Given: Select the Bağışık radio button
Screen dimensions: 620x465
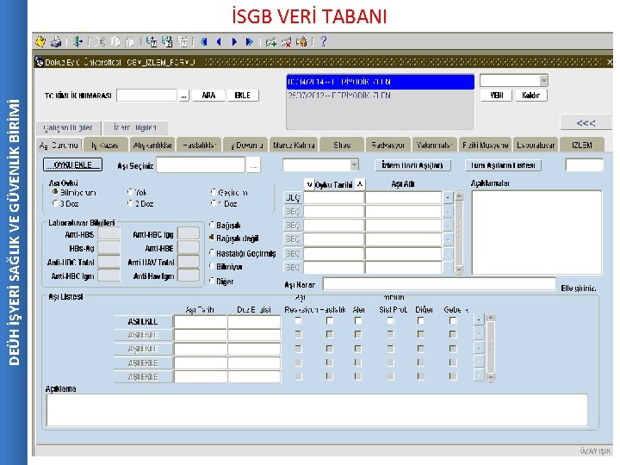Looking at the screenshot, I should click(x=212, y=225).
